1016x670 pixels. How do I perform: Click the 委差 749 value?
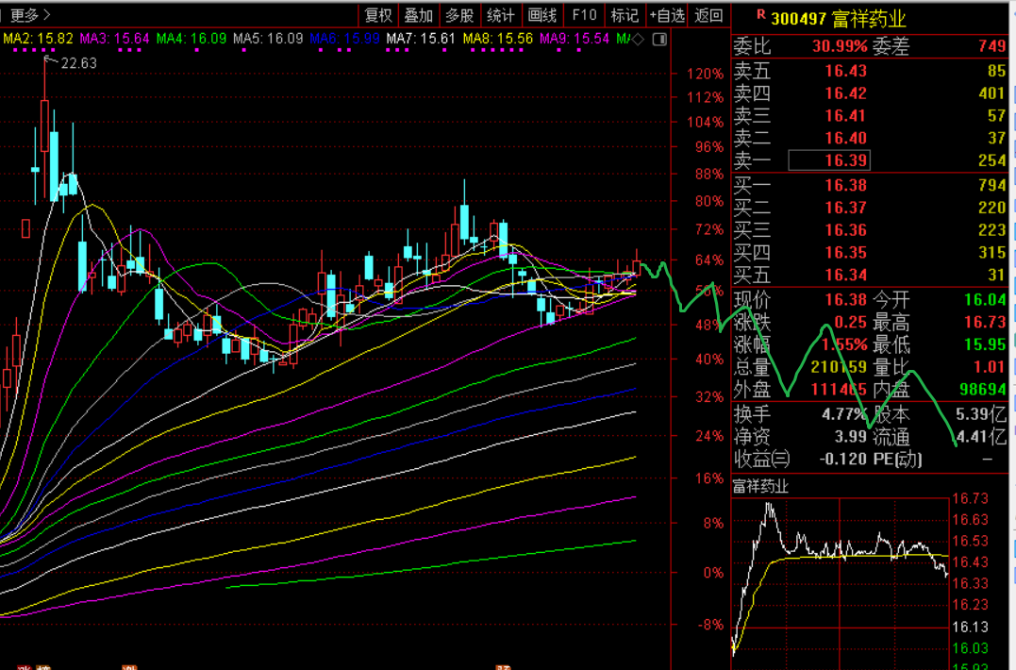click(991, 46)
